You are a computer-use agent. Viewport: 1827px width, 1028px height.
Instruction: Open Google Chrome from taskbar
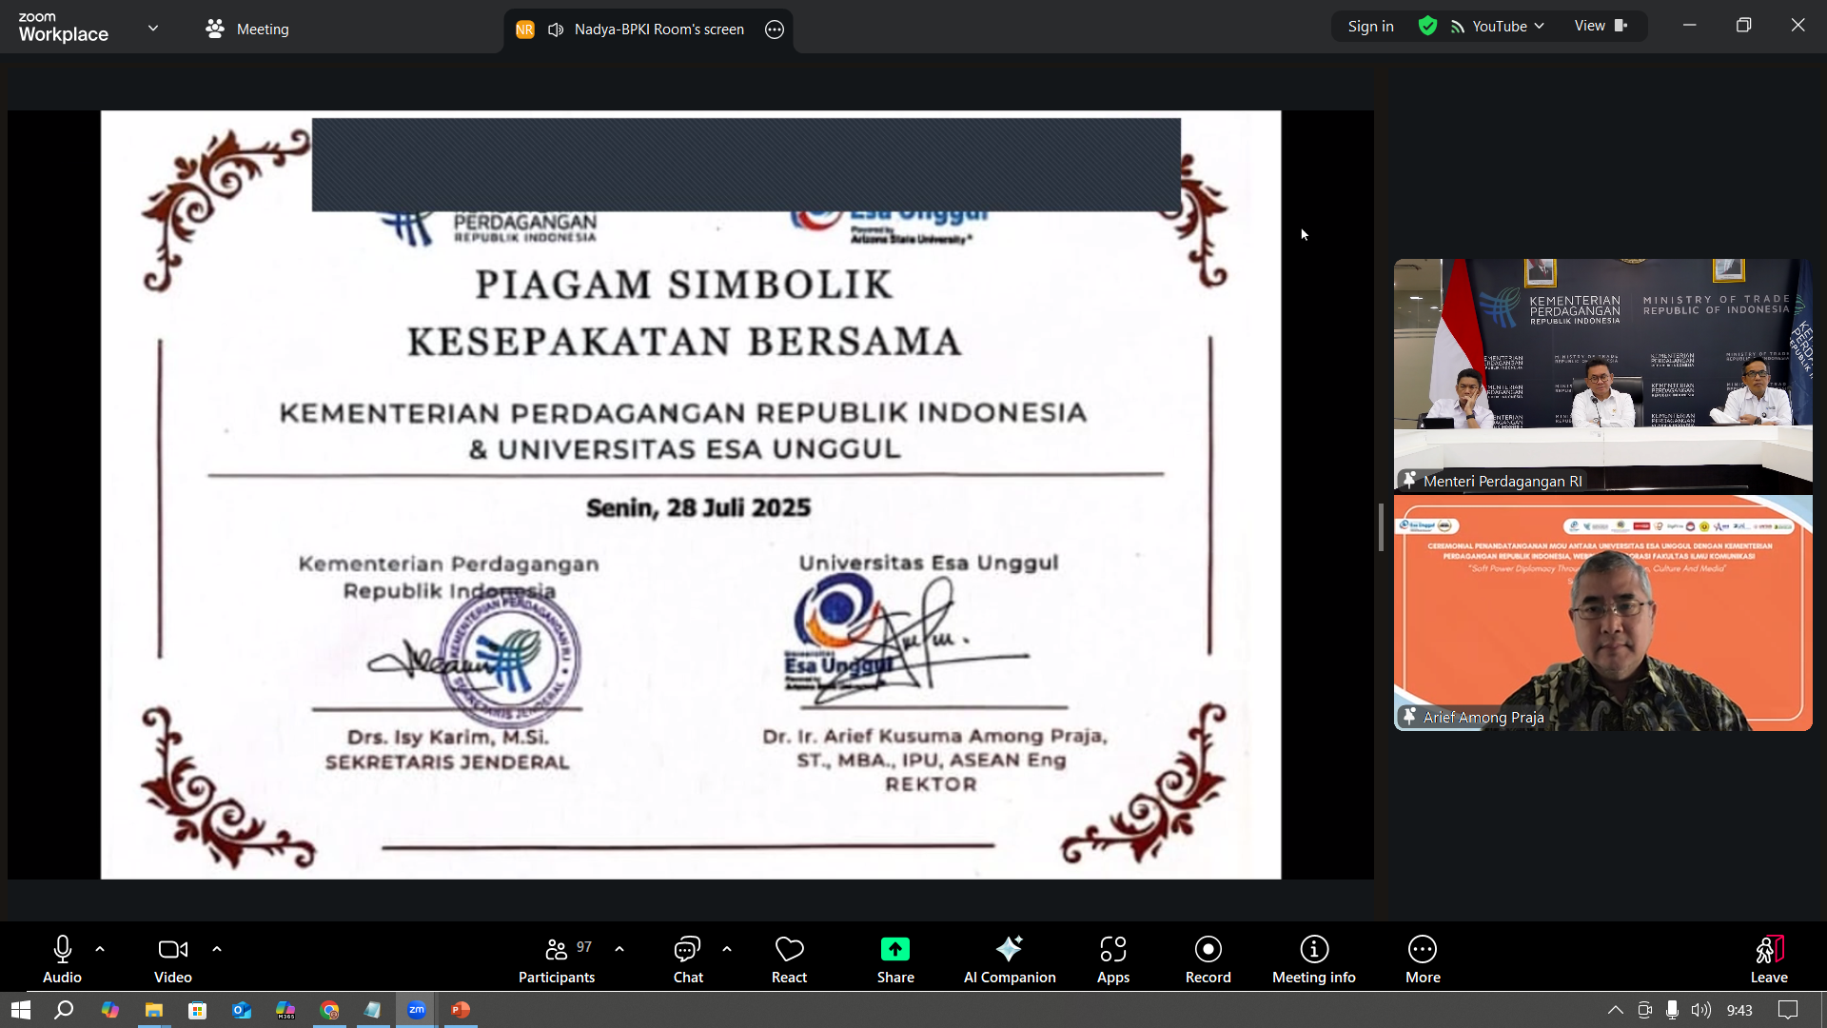(x=329, y=1010)
